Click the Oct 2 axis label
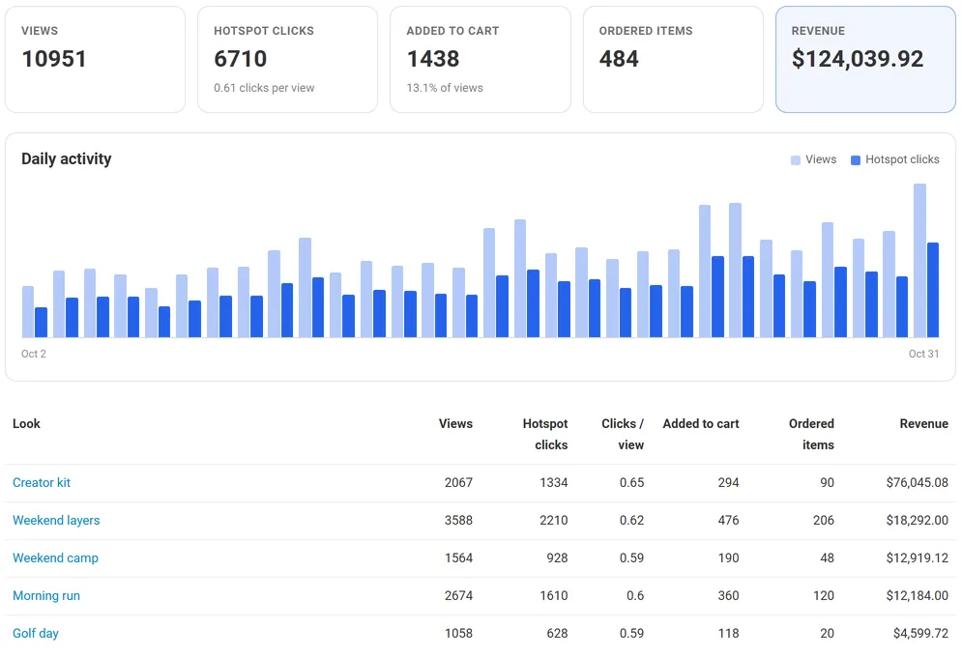The image size is (962, 657). tap(34, 354)
